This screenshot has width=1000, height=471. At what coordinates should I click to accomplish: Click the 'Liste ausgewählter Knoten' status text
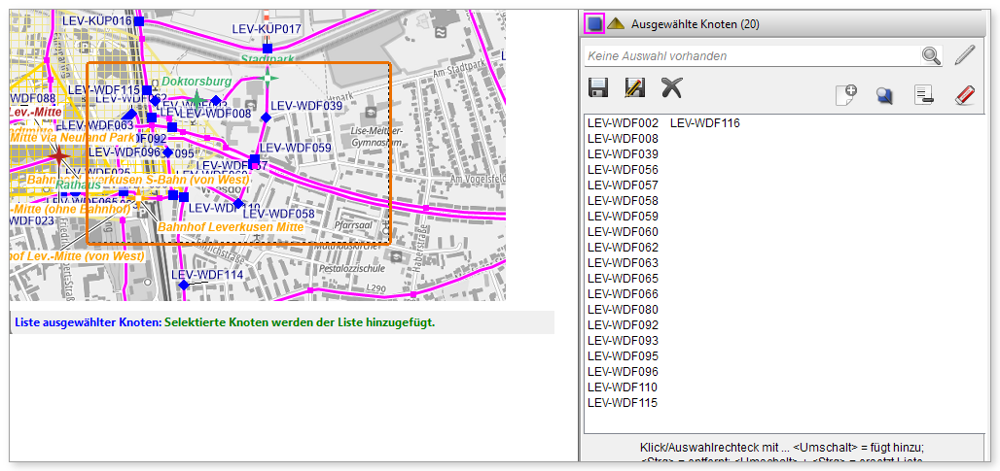pos(87,322)
